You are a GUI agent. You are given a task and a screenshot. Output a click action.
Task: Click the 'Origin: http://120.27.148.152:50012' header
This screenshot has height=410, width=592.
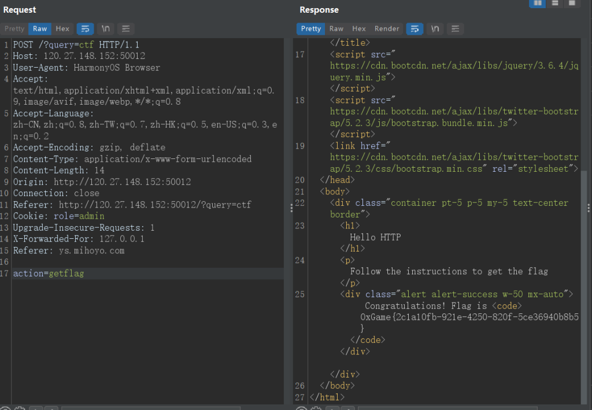102,182
